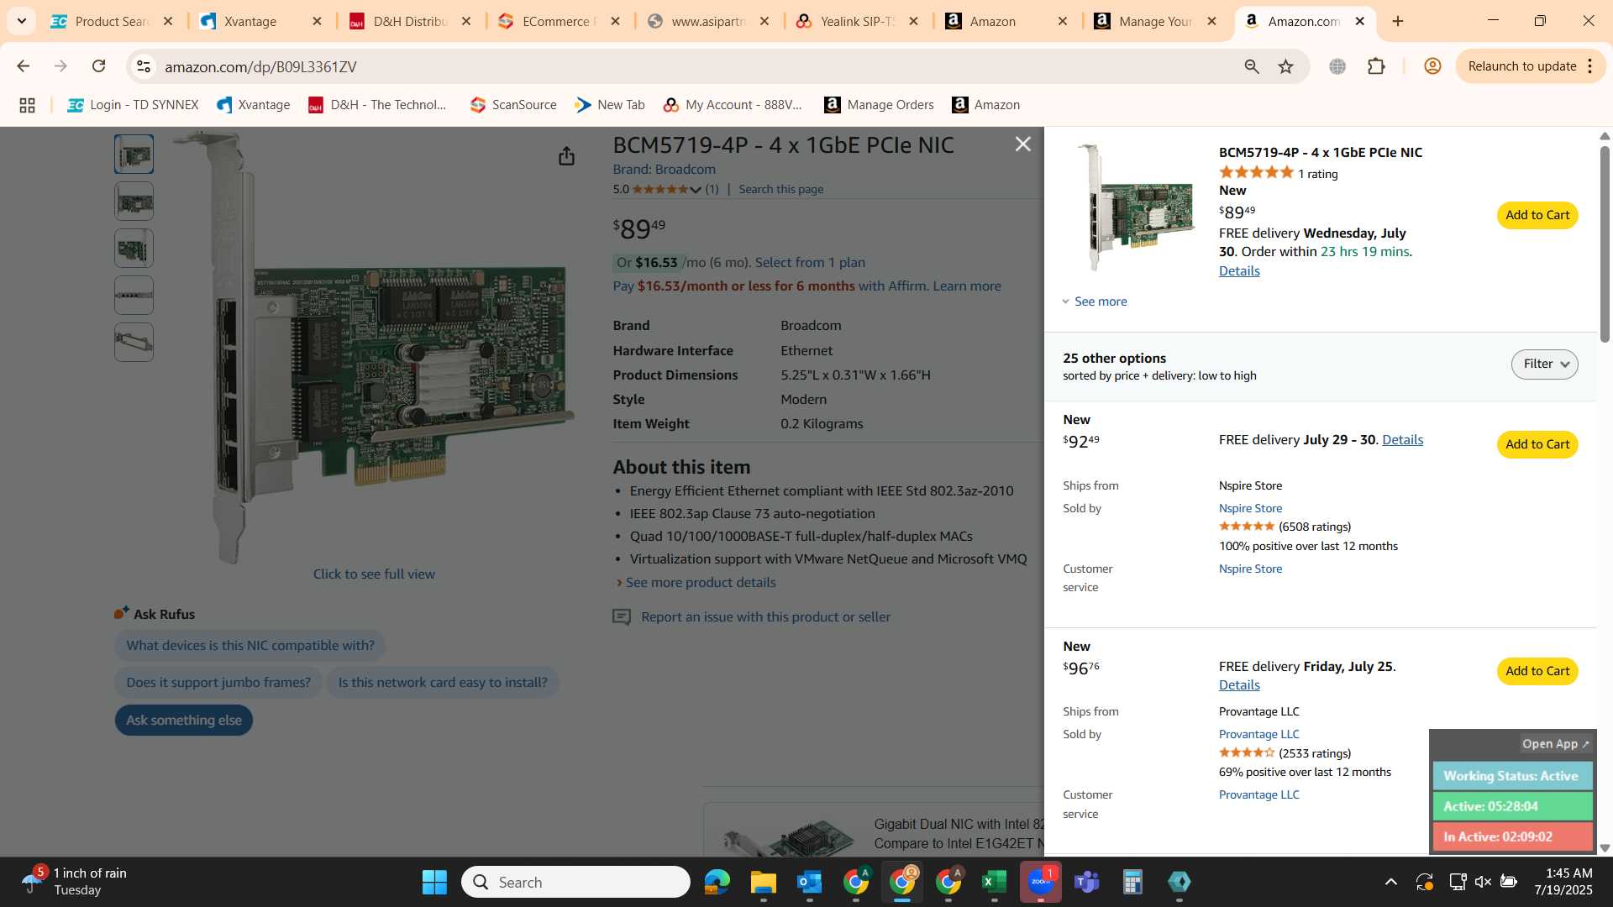The image size is (1613, 907).
Task: Open the extensions puzzle icon
Action: coord(1376,66)
